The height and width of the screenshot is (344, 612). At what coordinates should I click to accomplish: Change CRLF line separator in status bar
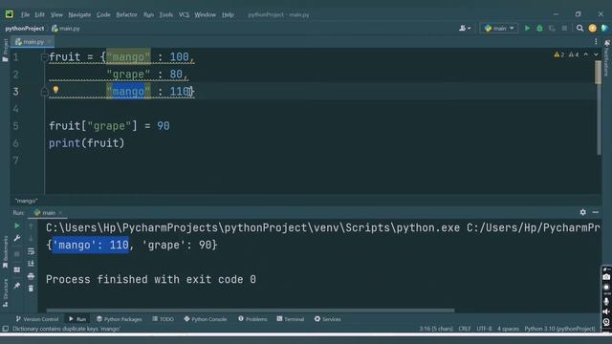(x=465, y=329)
